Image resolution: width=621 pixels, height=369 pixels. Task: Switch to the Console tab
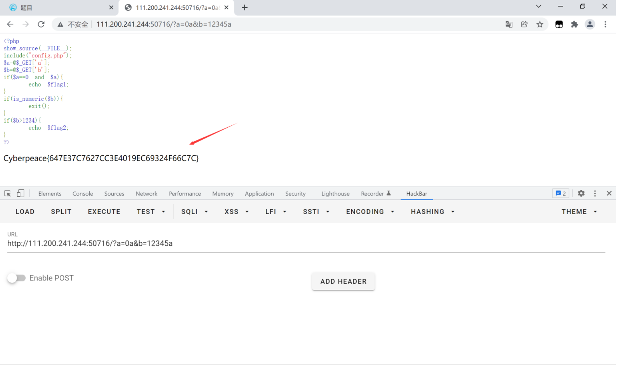(x=83, y=194)
